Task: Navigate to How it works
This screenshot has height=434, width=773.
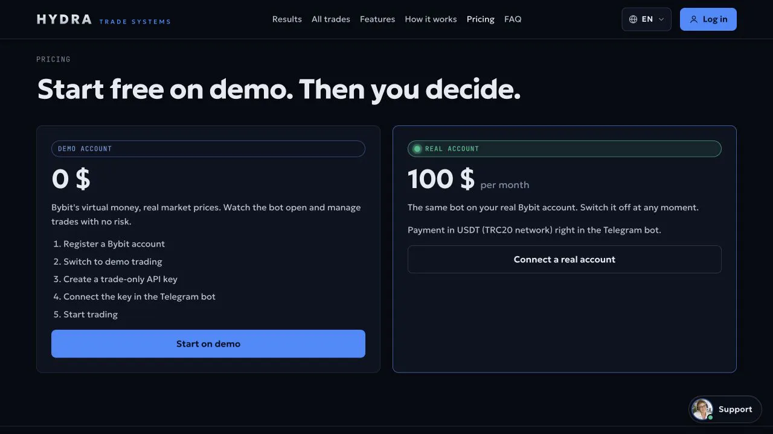Action: pyautogui.click(x=431, y=19)
